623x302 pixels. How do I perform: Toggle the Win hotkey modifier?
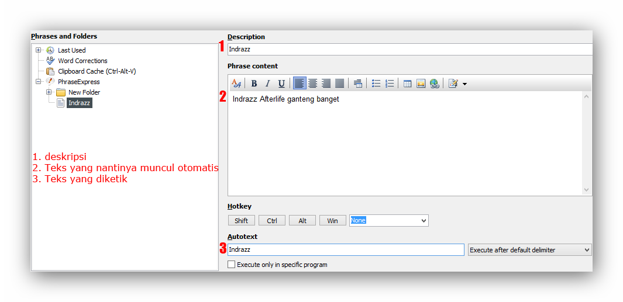pyautogui.click(x=332, y=221)
